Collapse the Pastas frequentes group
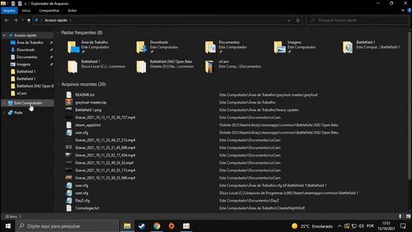This screenshot has width=412, height=232. click(59, 33)
